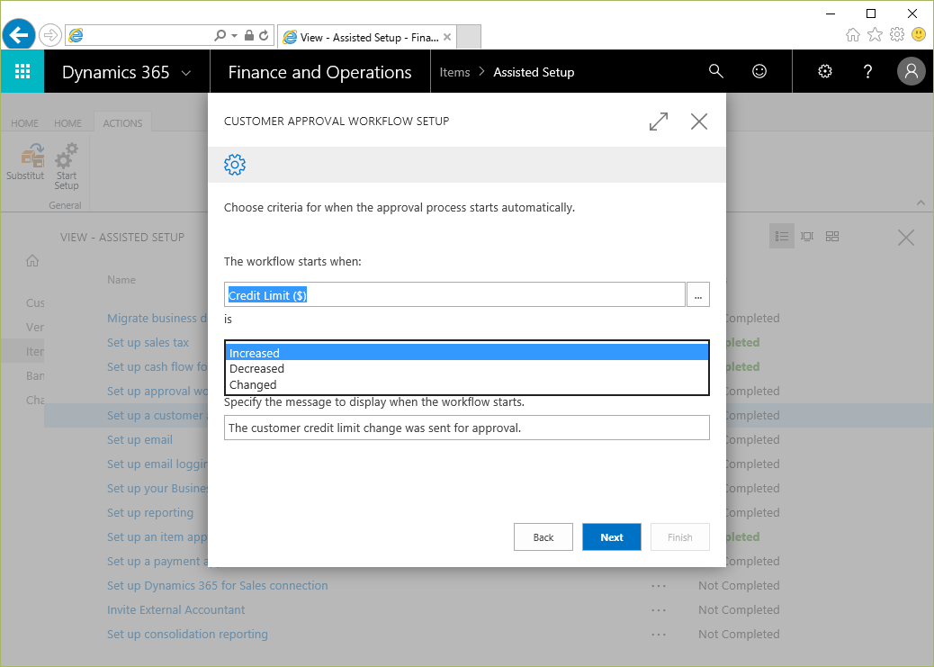Image resolution: width=934 pixels, height=667 pixels.
Task: Click the Credit Limit ($) field box
Action: (454, 294)
